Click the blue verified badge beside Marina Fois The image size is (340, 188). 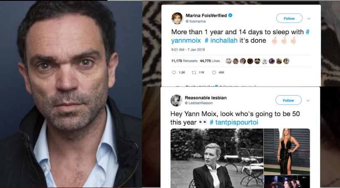tap(230, 15)
